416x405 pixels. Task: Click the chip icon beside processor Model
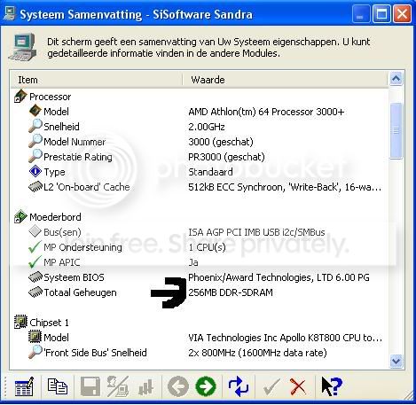35,111
